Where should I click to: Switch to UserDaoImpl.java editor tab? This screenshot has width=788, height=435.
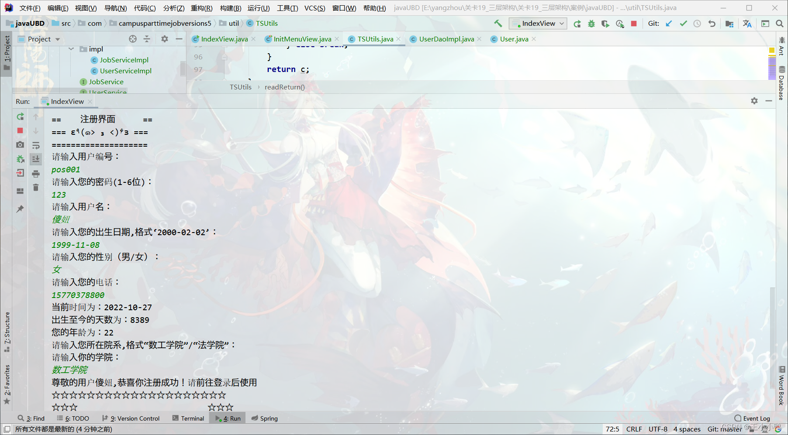(446, 39)
